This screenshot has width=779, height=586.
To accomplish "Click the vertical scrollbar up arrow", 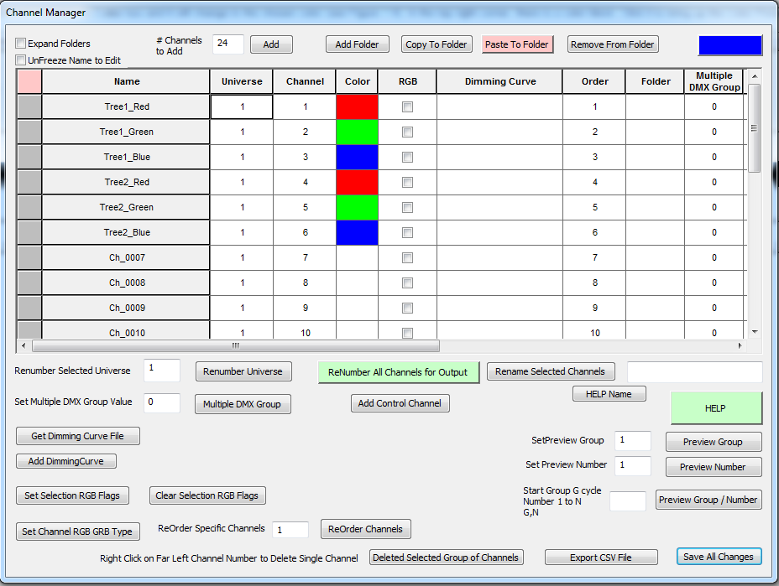I will 755,76.
